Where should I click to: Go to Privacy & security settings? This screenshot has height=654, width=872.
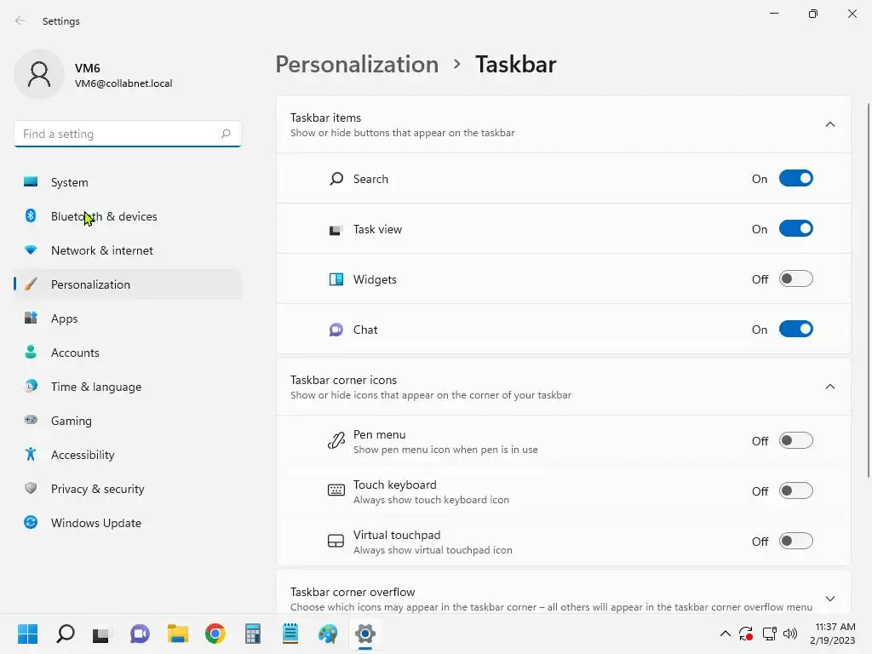coord(128,489)
